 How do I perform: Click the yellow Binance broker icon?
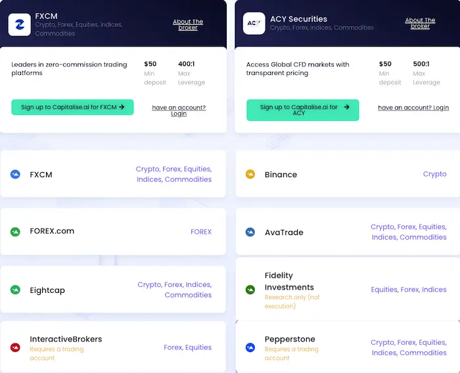click(250, 174)
